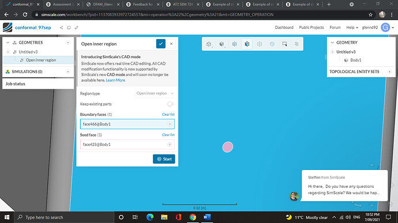The image size is (398, 223).
Task: Confirm the operation with the blue checkmark
Action: coord(161,44)
